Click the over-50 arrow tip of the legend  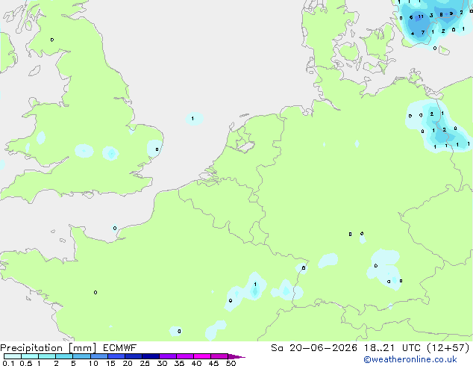click(236, 356)
